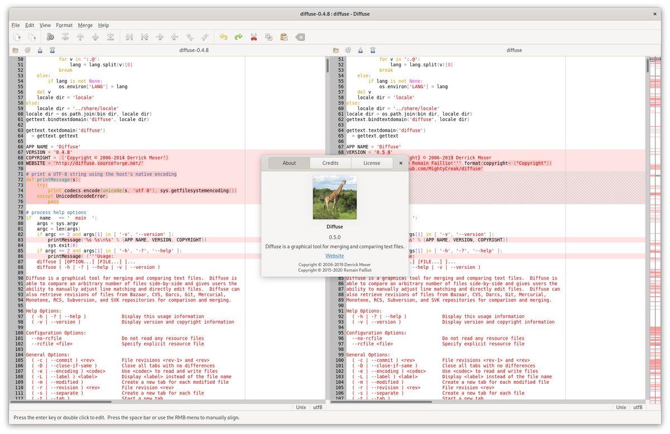Viewport: 670px width, 434px height.
Task: Close the About dialog
Action: pos(401,163)
